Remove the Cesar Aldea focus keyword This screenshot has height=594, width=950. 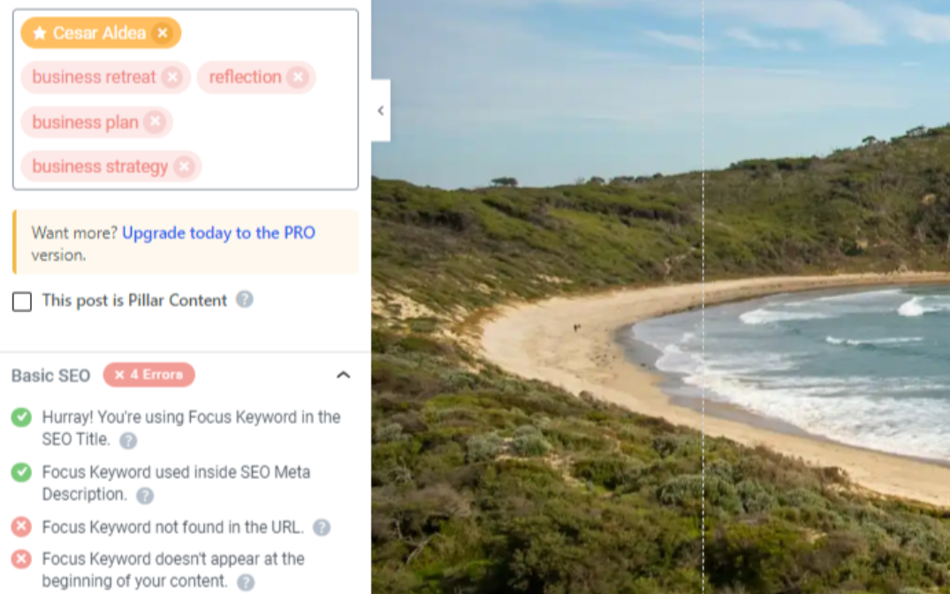163,33
